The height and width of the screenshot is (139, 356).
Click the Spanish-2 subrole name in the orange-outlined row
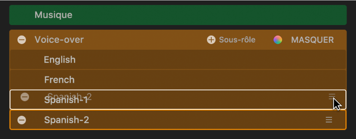(x=67, y=120)
